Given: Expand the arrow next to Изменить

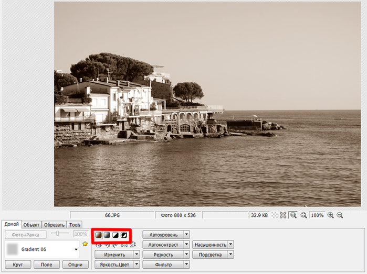Looking at the screenshot, I should (x=137, y=255).
